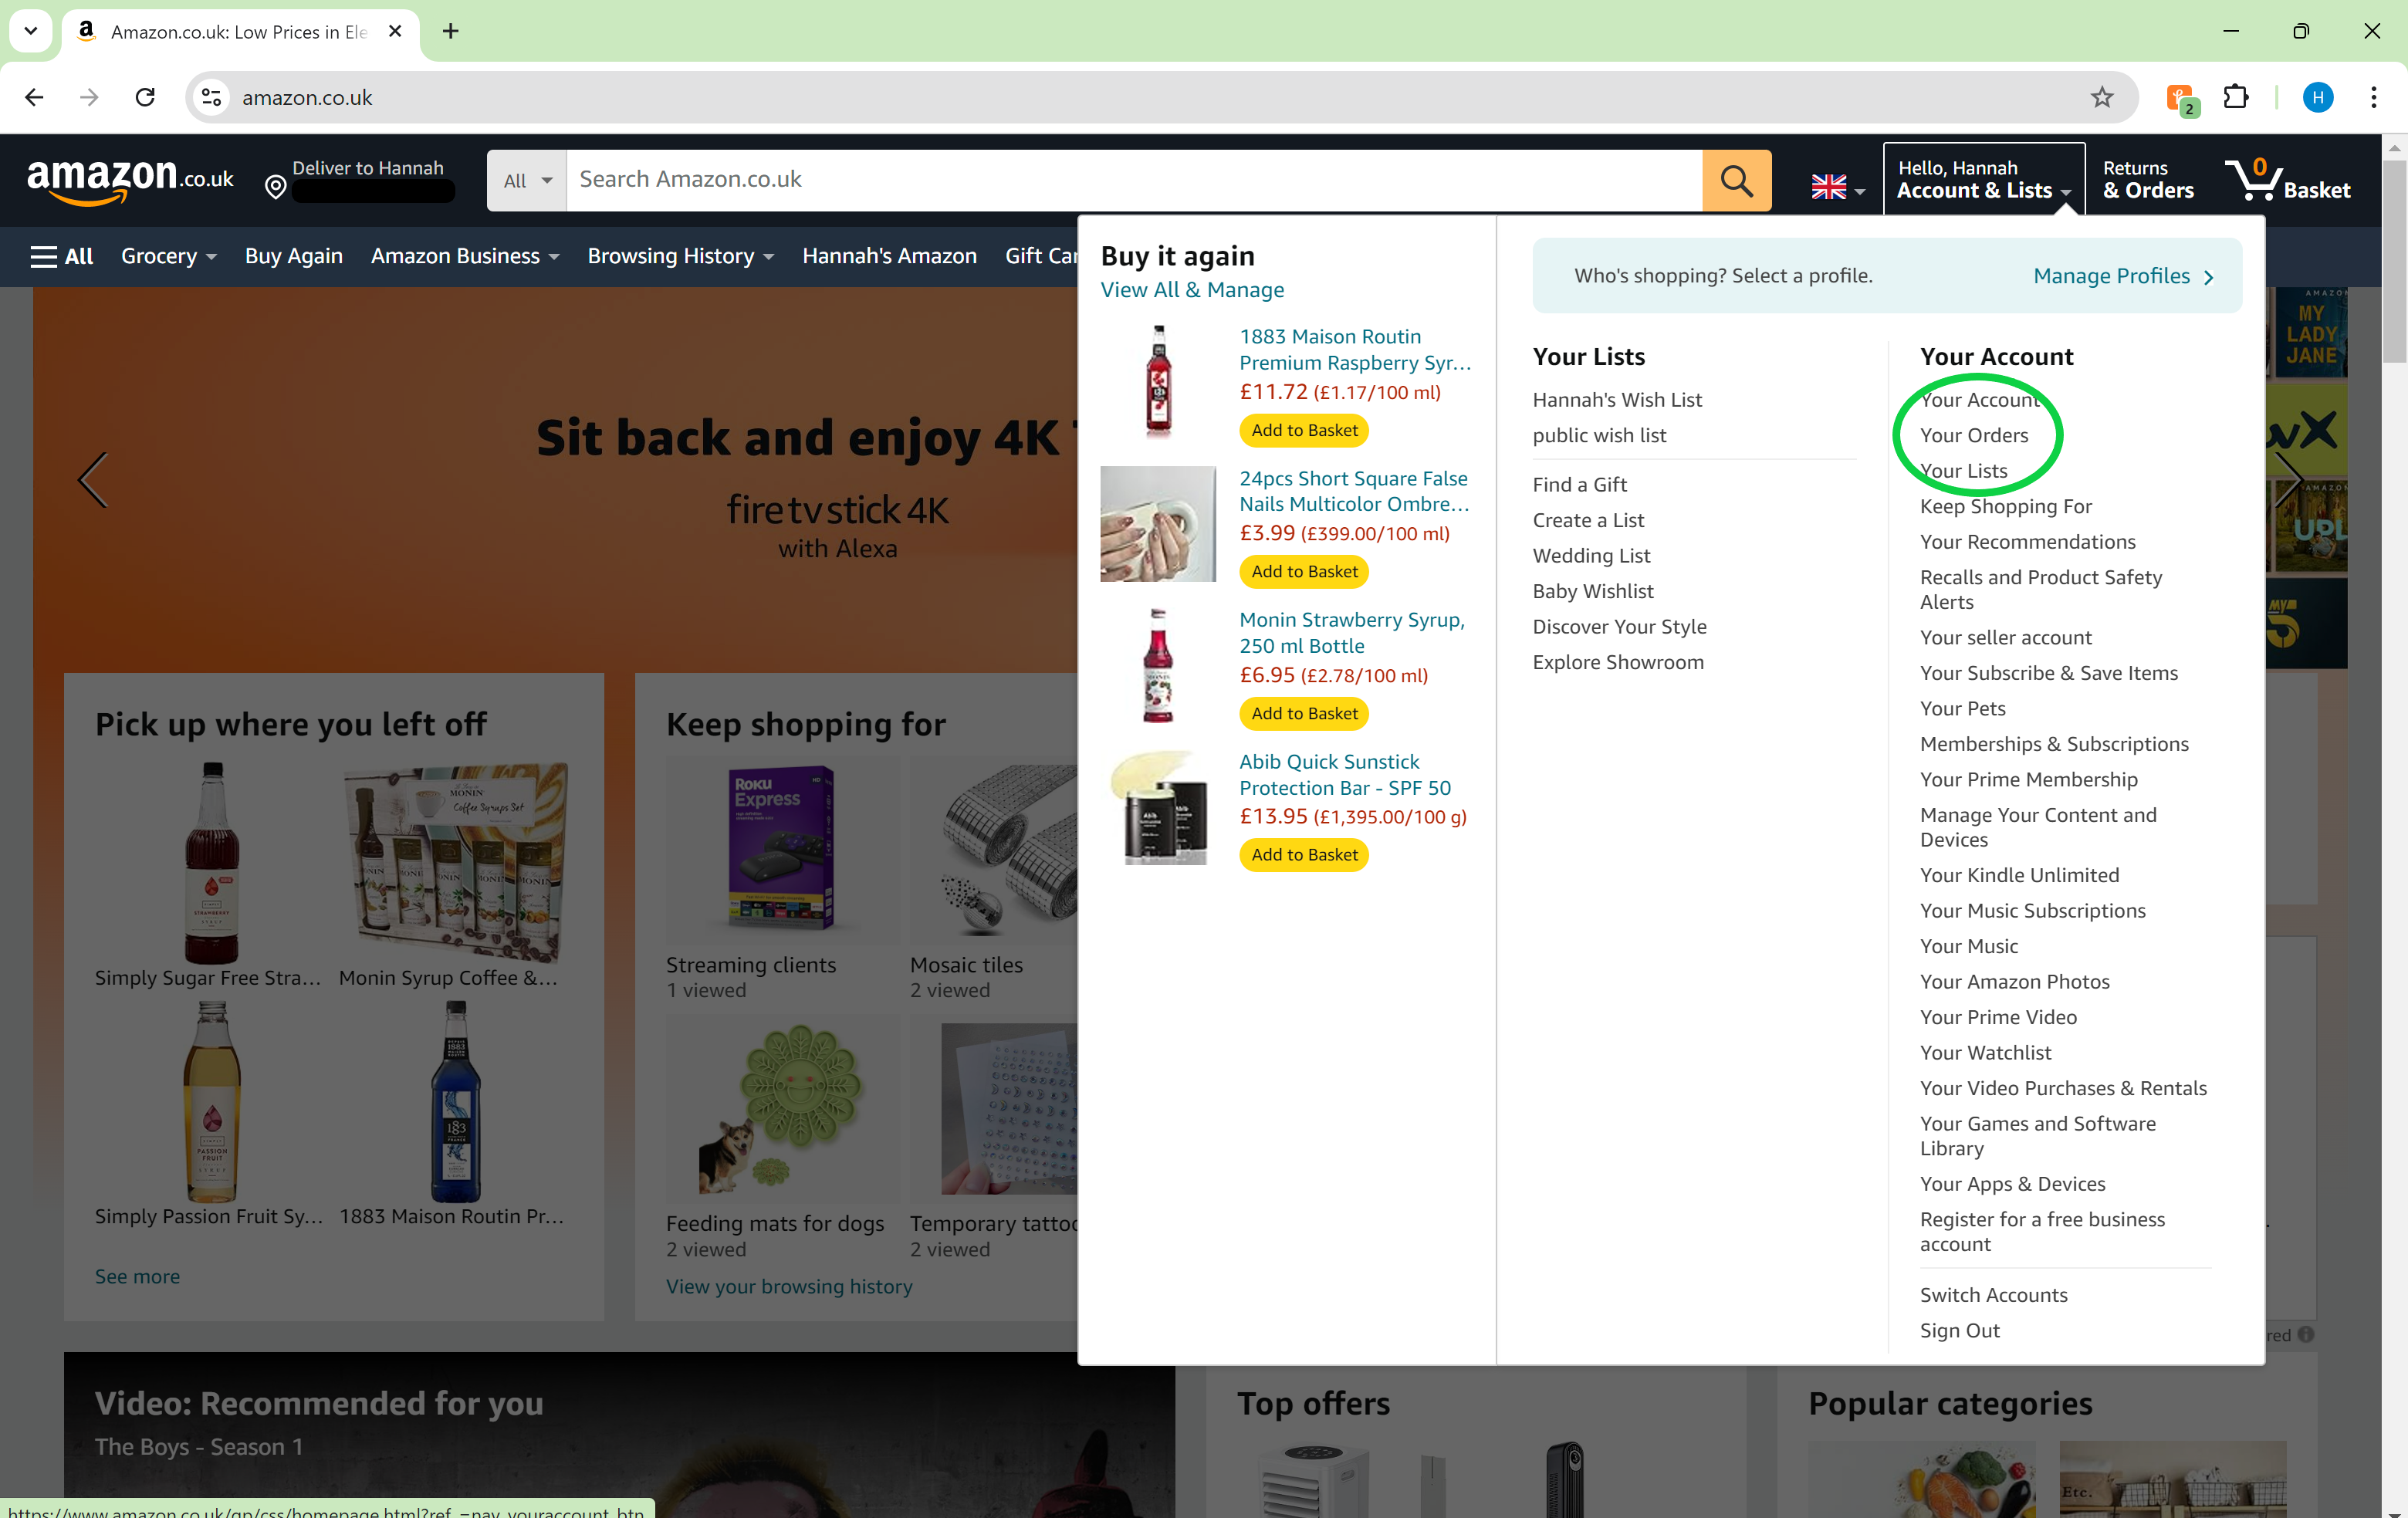Open Your Kindle Unlimited
Image resolution: width=2408 pixels, height=1518 pixels.
coord(2019,875)
